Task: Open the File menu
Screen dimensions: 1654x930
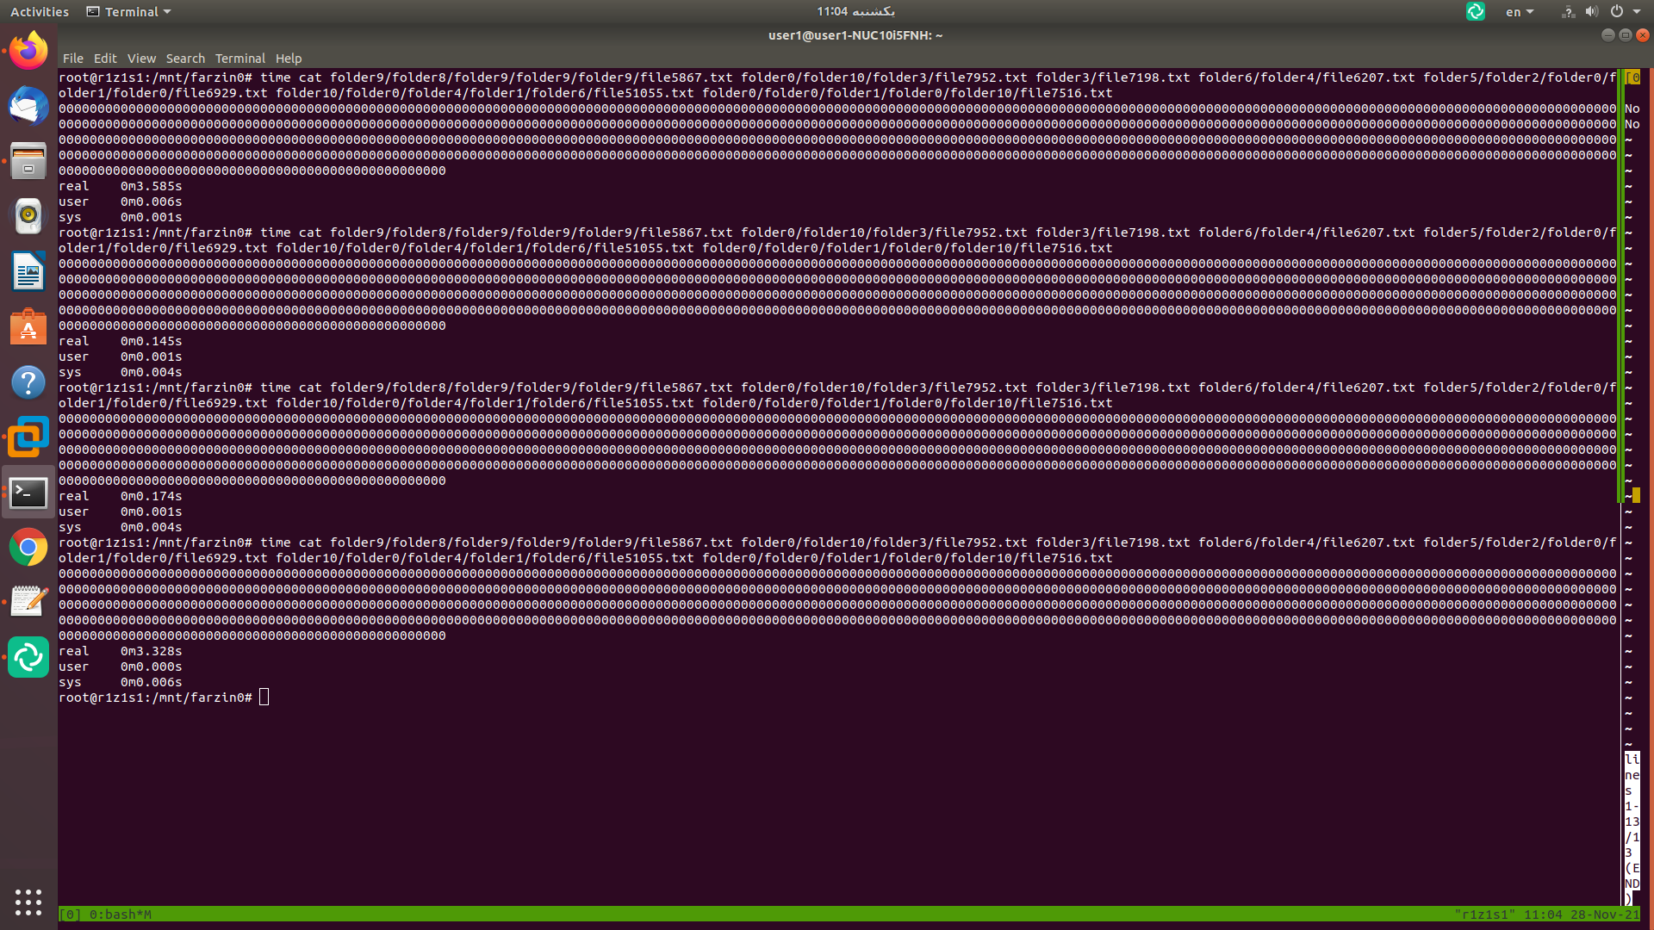Action: coord(72,59)
